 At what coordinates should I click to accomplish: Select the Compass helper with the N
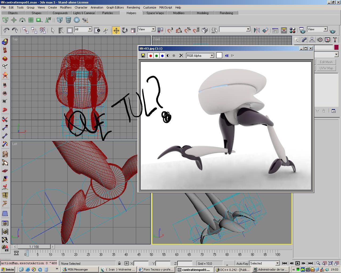tap(48, 20)
